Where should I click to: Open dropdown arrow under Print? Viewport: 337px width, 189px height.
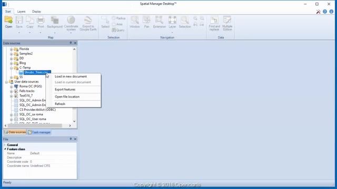click(41, 33)
